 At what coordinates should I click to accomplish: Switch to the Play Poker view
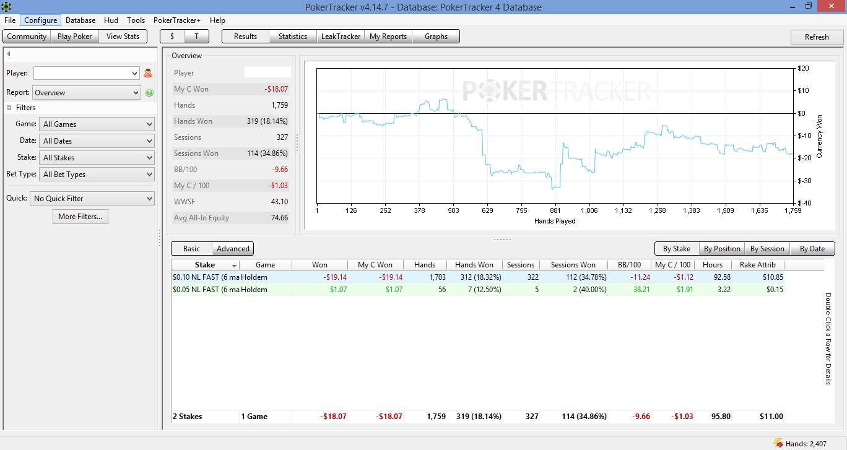coord(75,37)
